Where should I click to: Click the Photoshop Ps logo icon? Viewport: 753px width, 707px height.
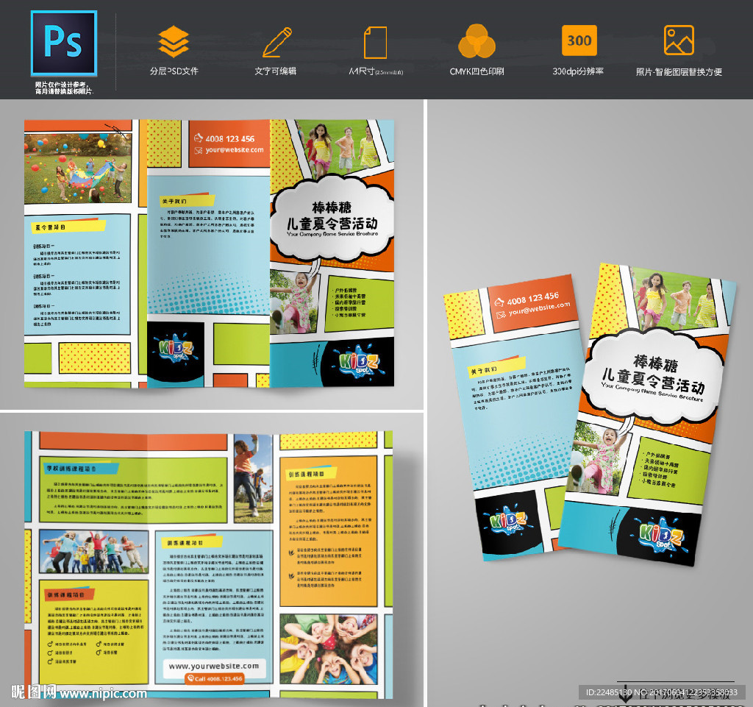[x=64, y=43]
